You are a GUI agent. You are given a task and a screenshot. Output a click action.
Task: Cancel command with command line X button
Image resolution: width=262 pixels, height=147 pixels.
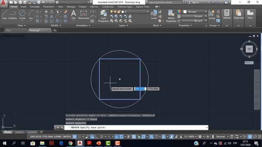click(58, 127)
